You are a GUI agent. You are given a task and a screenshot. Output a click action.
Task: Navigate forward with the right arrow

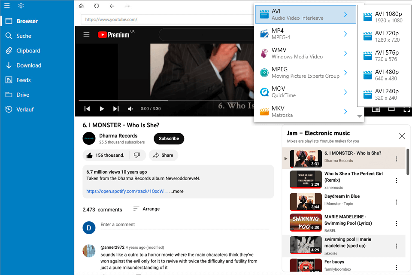point(127,6)
